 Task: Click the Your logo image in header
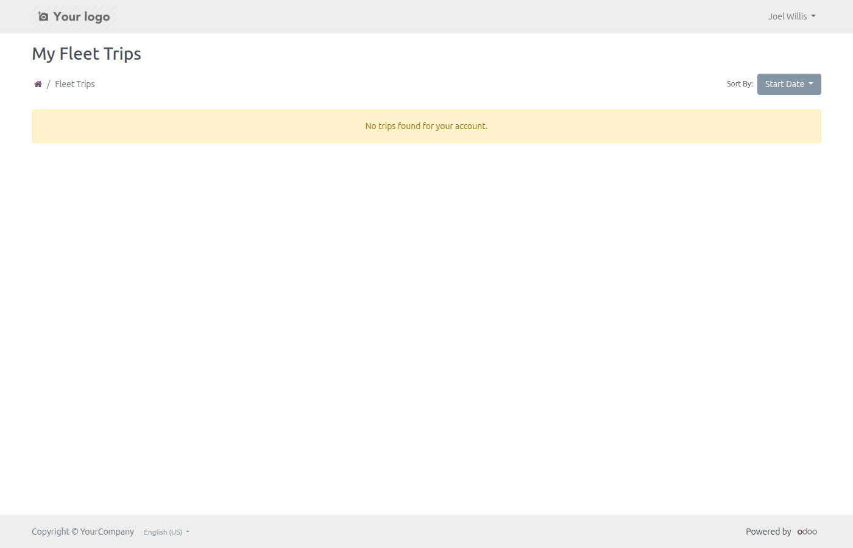[x=74, y=16]
